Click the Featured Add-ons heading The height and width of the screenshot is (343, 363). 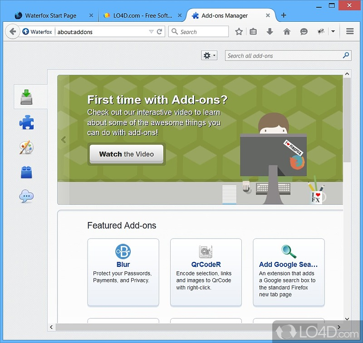coord(122,225)
